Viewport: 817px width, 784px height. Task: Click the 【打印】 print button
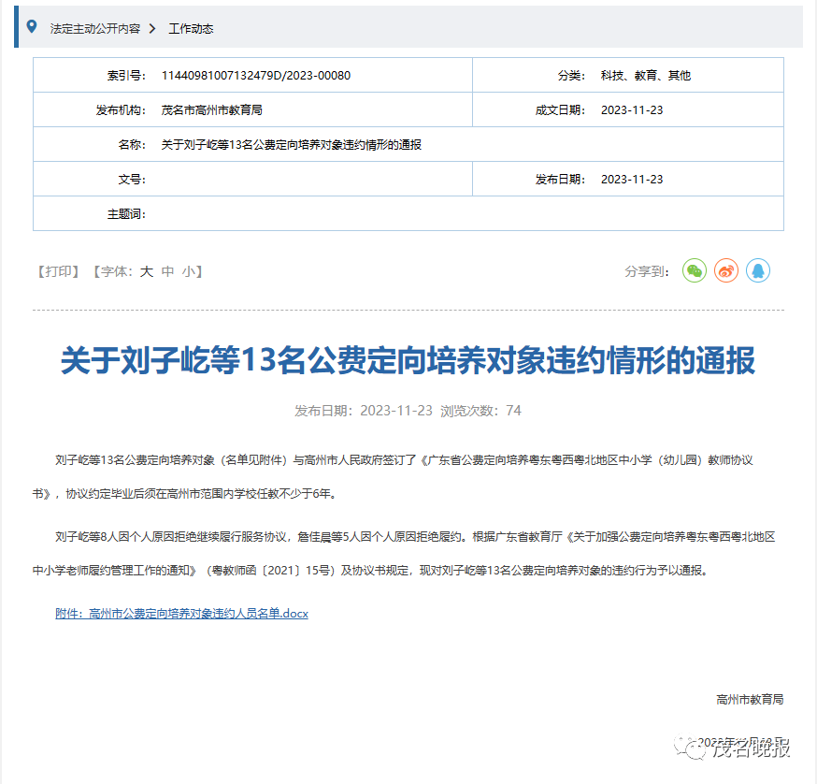(56, 270)
